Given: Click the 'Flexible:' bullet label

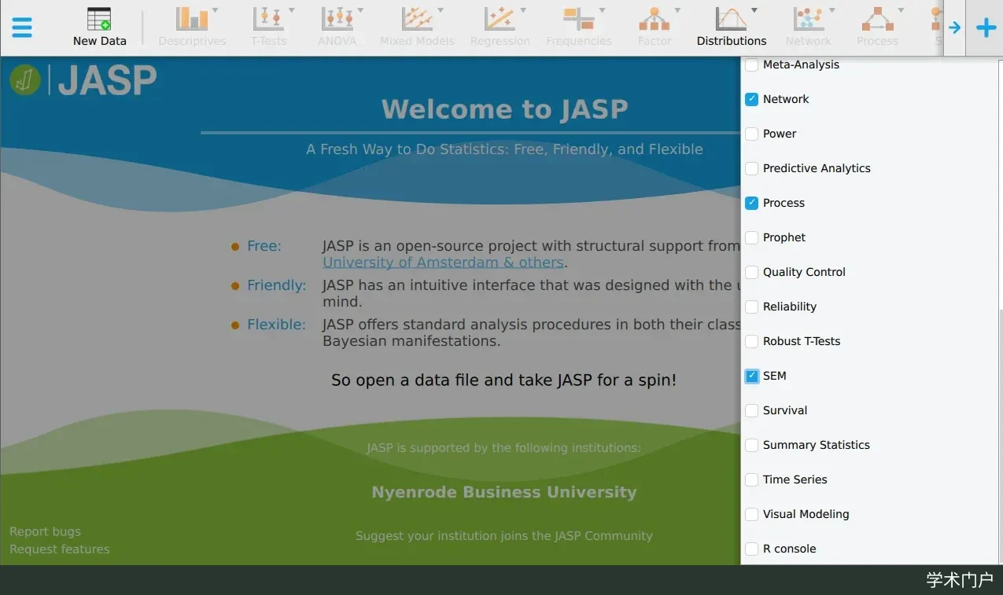Looking at the screenshot, I should pyautogui.click(x=276, y=325).
